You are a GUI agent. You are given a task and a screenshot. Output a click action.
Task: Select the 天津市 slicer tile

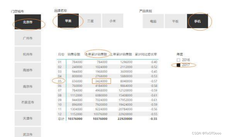28,118
